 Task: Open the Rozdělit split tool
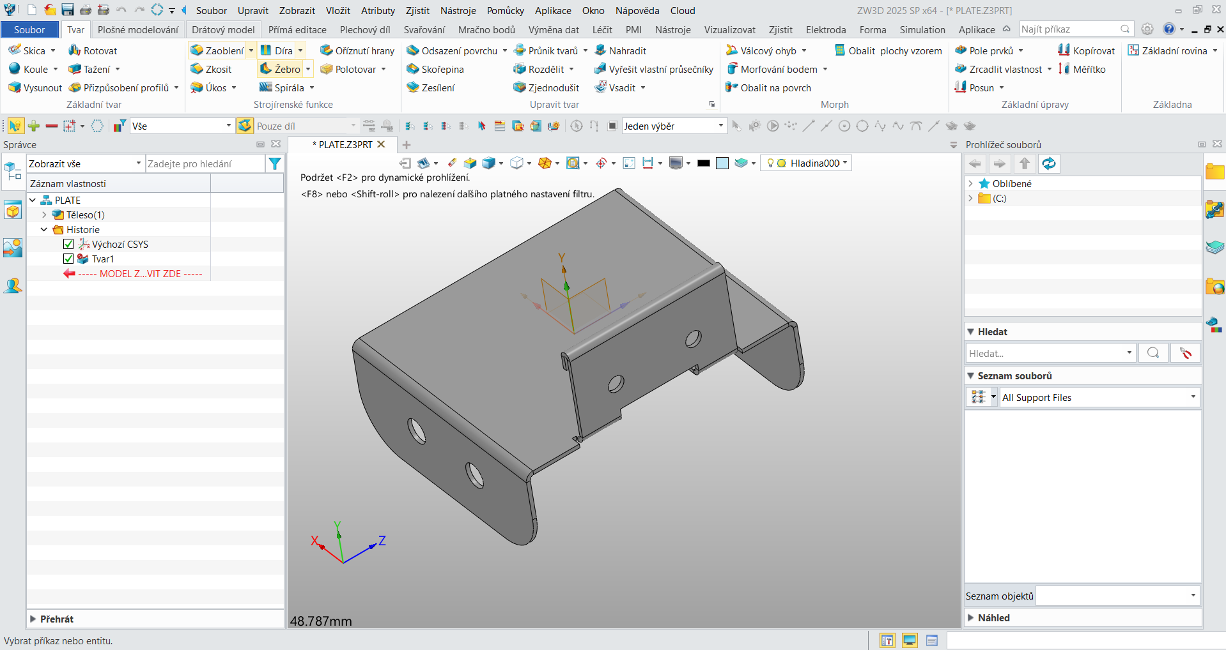pyautogui.click(x=539, y=69)
